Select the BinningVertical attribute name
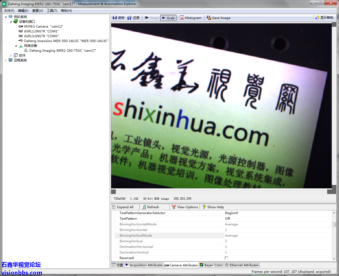 (x=131, y=241)
